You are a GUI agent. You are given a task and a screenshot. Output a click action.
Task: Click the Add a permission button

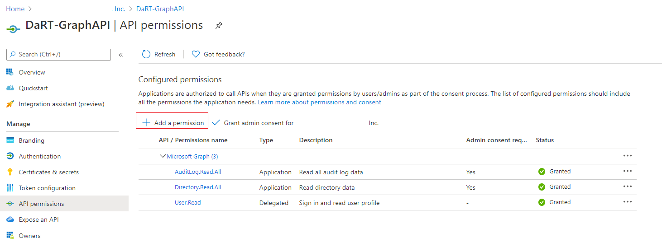[173, 122]
